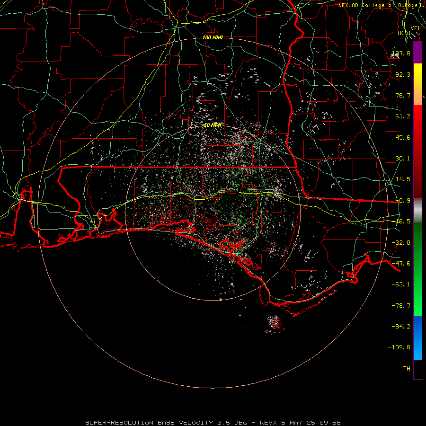Select the -63.1 velocity scale value
The height and width of the screenshot is (426, 426).
(401, 284)
